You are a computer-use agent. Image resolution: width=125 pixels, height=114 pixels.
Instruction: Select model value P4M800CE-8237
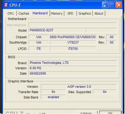(x=57, y=30)
